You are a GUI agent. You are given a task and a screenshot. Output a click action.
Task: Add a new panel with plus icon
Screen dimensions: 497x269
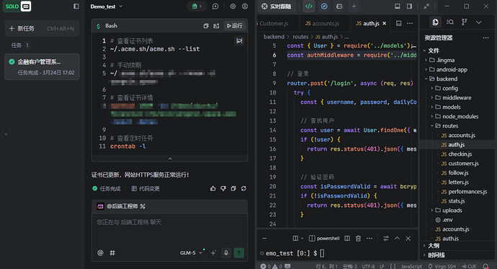(x=354, y=6)
